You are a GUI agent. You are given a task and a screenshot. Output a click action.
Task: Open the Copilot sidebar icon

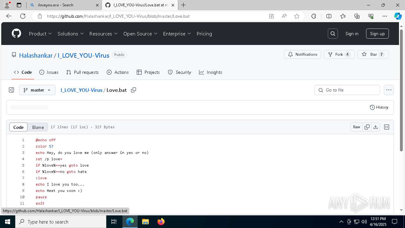(398, 16)
